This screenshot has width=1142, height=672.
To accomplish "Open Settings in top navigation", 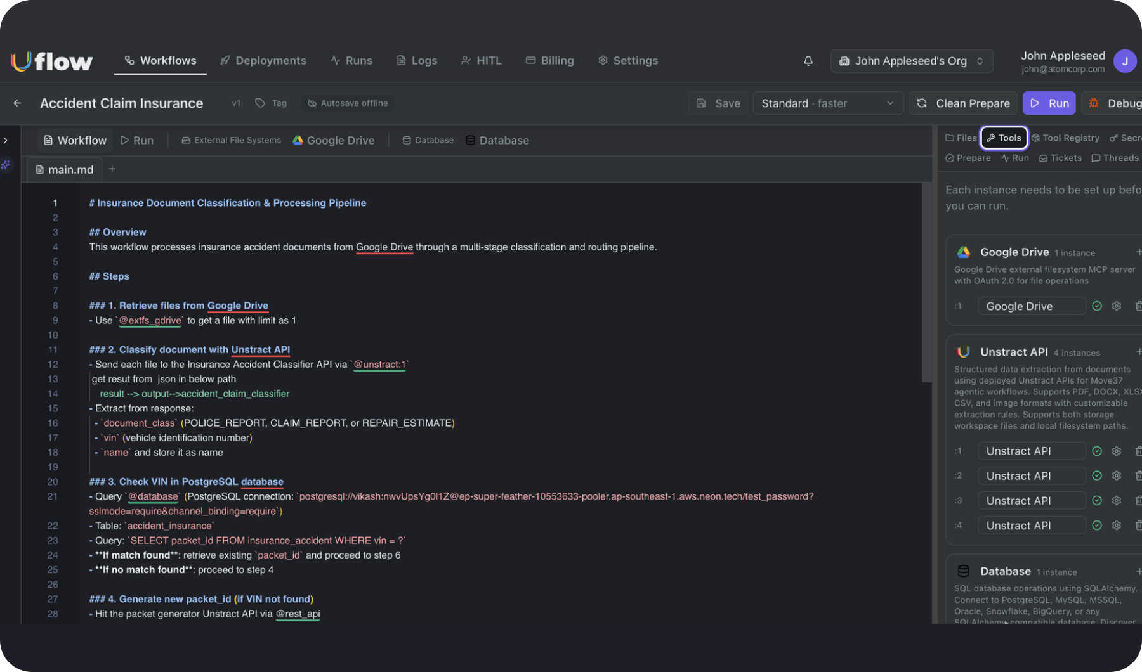I will 628,60.
